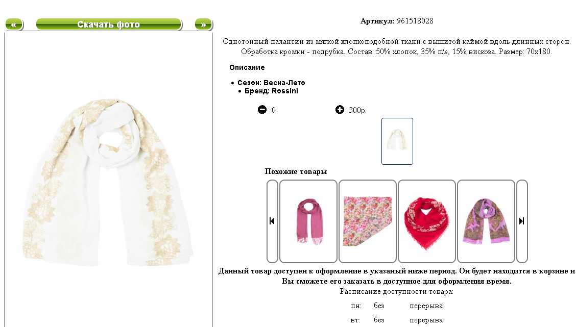
Task: Click the minus quantity icon
Action: point(262,109)
